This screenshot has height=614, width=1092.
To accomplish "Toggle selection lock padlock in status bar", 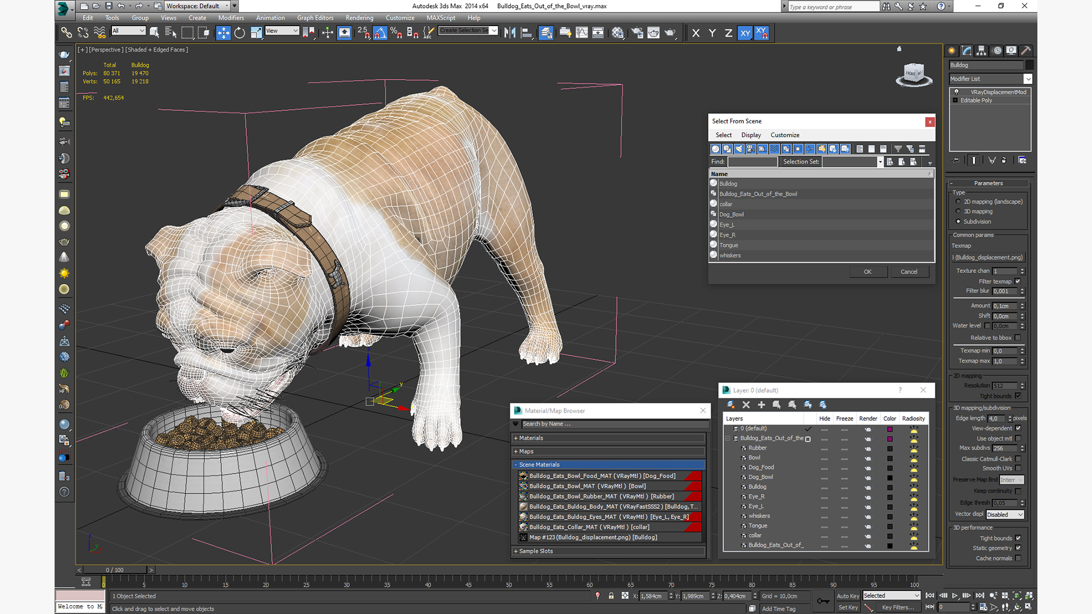I will (611, 596).
